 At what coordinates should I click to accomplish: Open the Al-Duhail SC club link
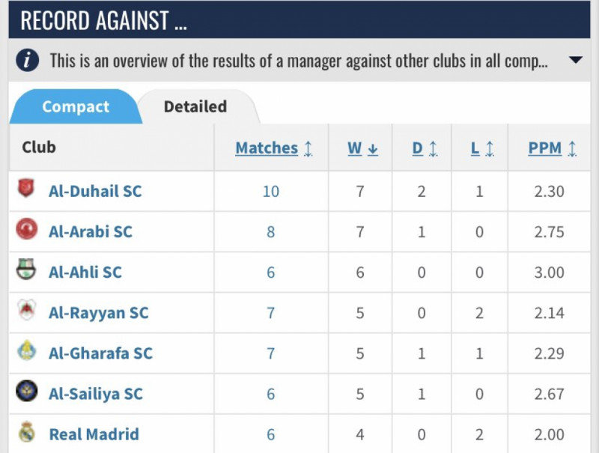[95, 191]
